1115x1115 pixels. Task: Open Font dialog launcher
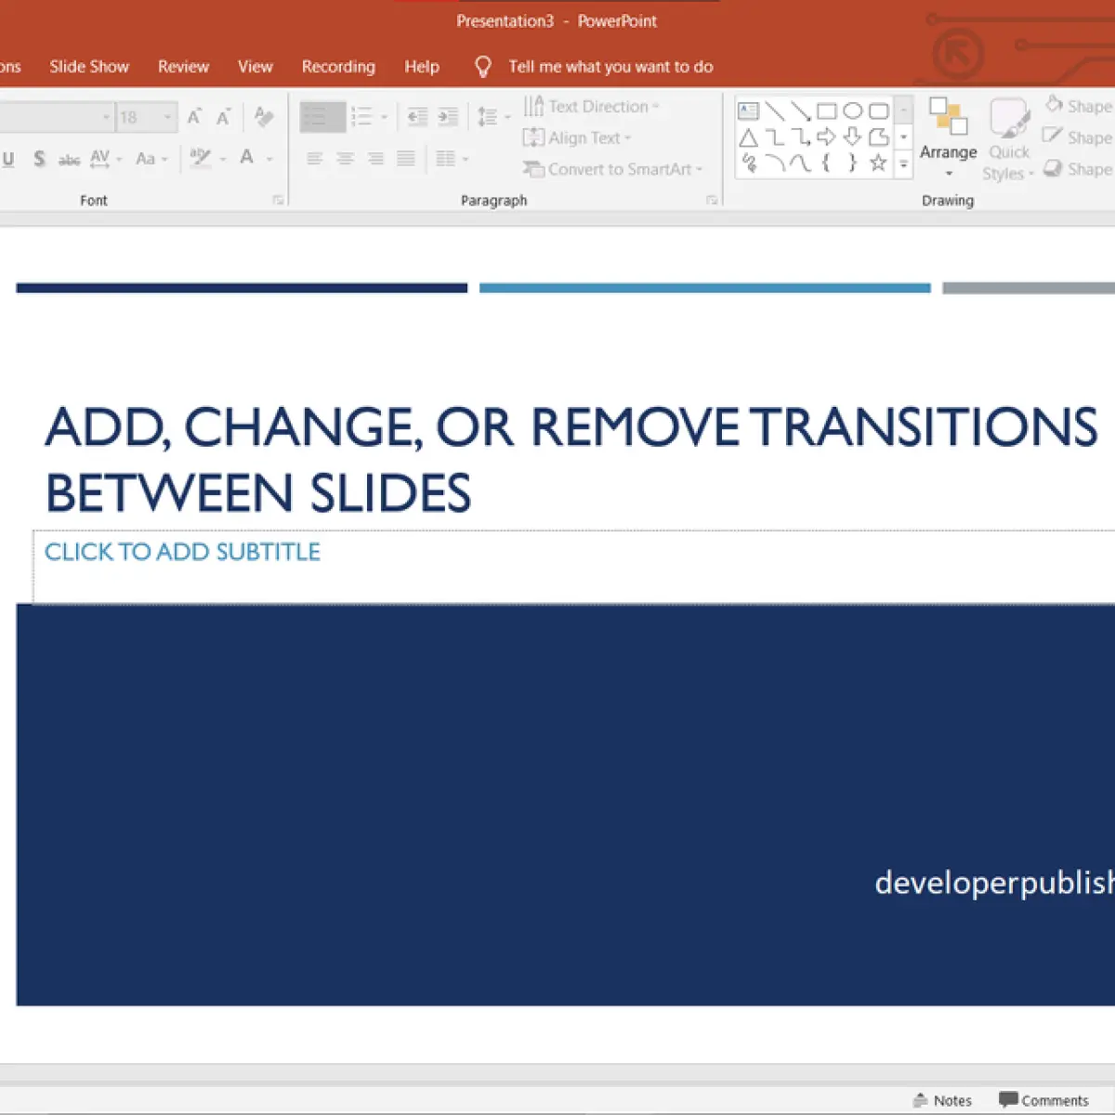277,200
